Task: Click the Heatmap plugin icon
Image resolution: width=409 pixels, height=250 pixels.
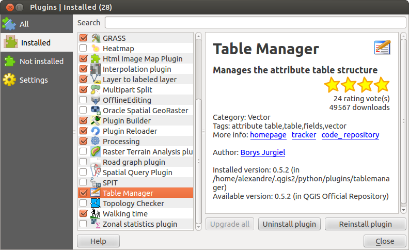Action: tap(96, 49)
